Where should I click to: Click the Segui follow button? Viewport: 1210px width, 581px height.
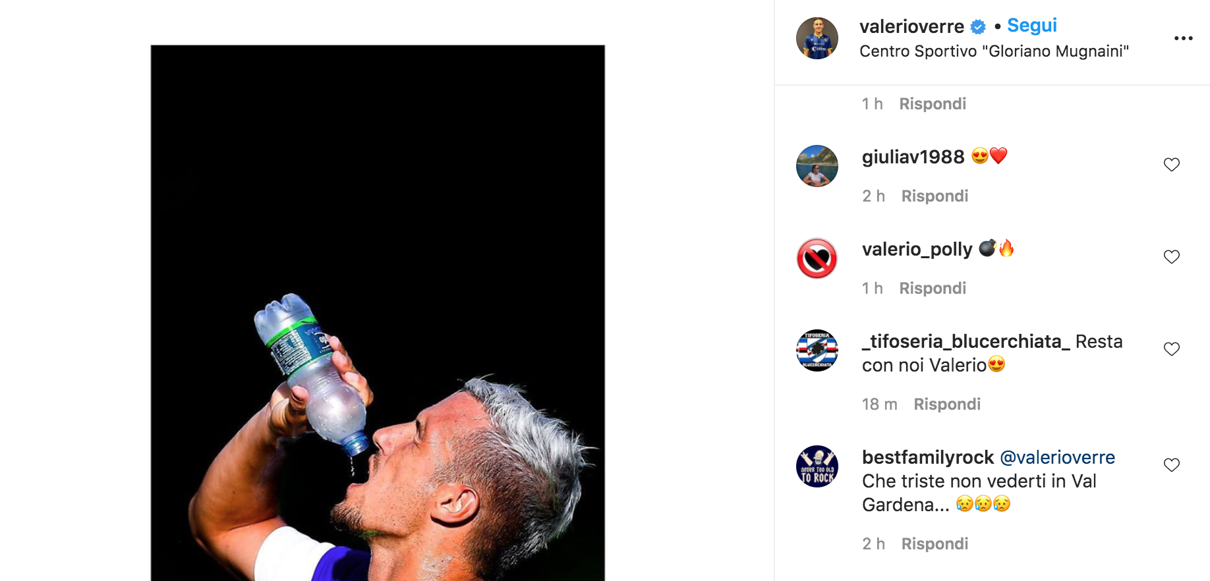tap(1031, 26)
